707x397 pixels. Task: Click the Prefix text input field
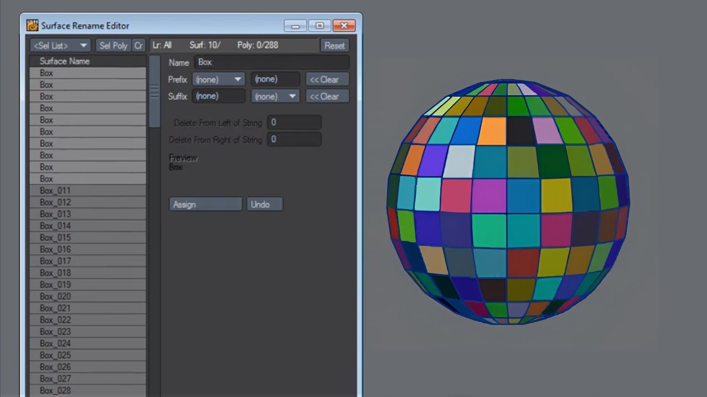(x=275, y=79)
